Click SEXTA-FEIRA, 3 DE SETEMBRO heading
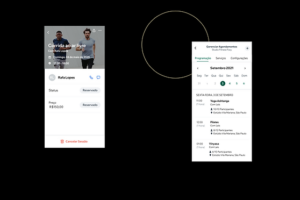The image size is (300, 200). 215,95
